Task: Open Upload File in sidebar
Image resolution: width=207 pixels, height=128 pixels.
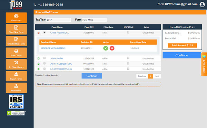Action: 16,88
